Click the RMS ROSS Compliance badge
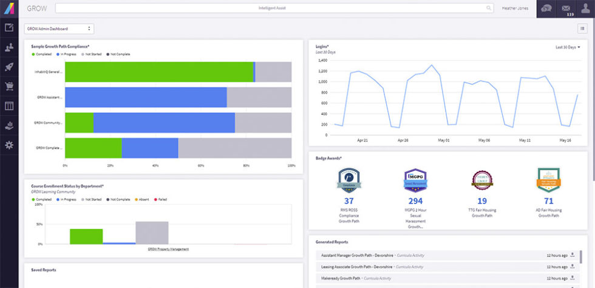This screenshot has height=288, width=595. (348, 180)
